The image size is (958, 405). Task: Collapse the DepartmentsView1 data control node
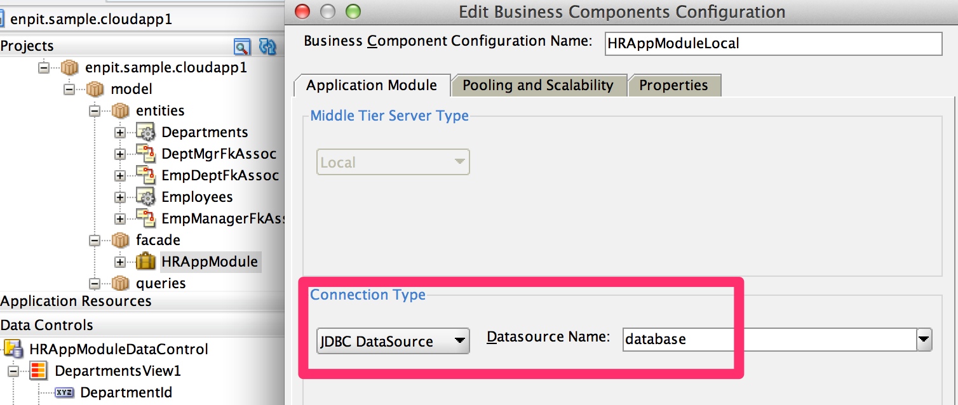coord(13,371)
